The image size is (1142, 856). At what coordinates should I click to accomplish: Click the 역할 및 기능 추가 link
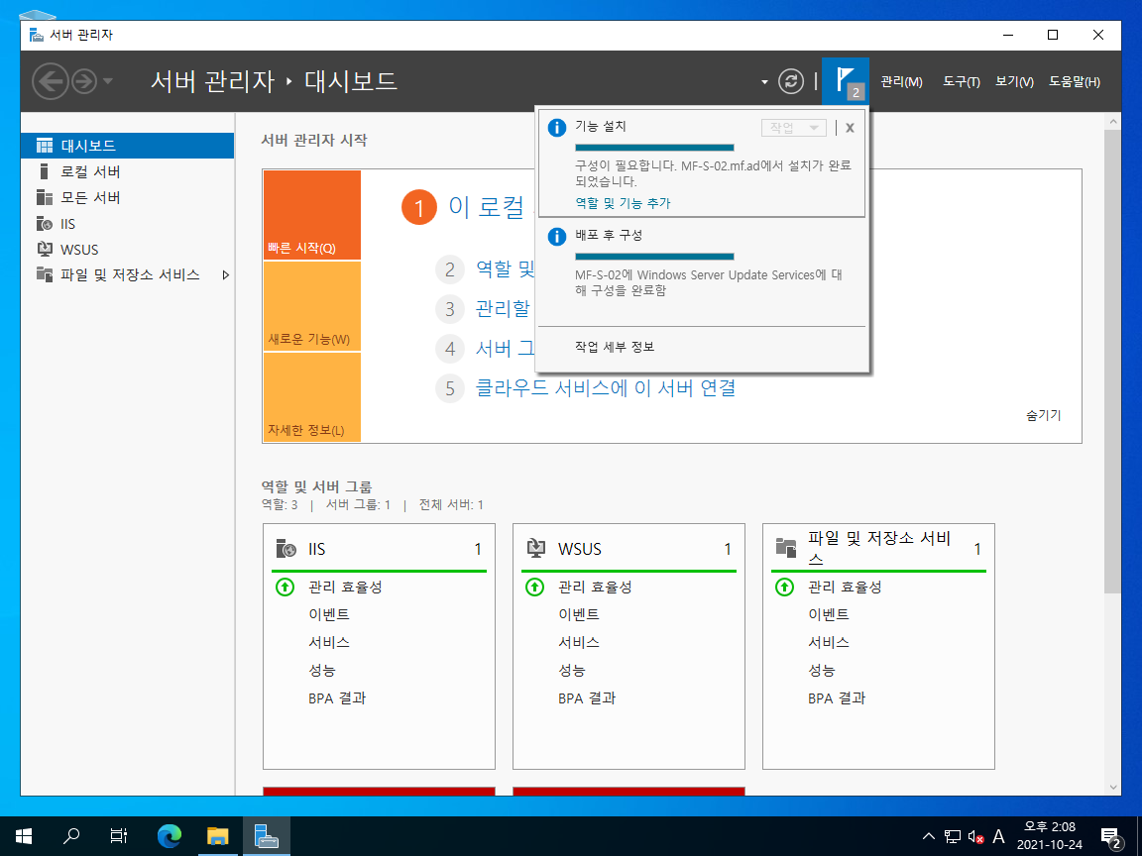tap(623, 203)
